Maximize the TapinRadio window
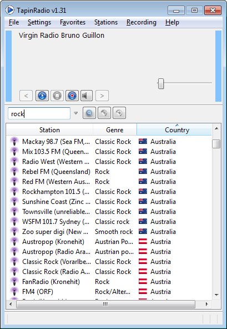Image resolution: width=227 pixels, height=329 pixels. point(194,10)
